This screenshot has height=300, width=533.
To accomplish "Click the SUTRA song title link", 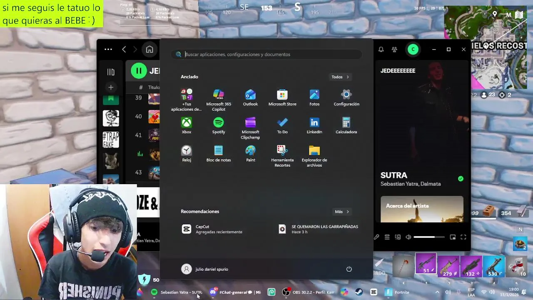I will pos(394,175).
